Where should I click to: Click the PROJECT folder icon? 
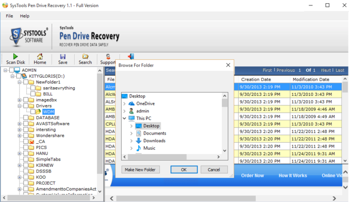point(32,183)
